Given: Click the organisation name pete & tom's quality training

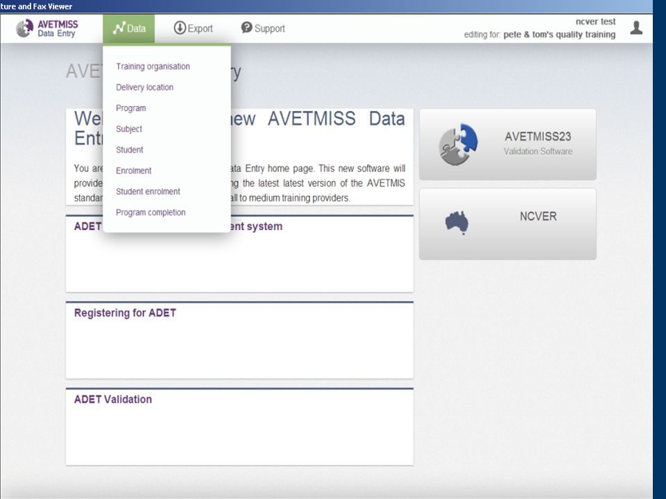Looking at the screenshot, I should point(559,35).
